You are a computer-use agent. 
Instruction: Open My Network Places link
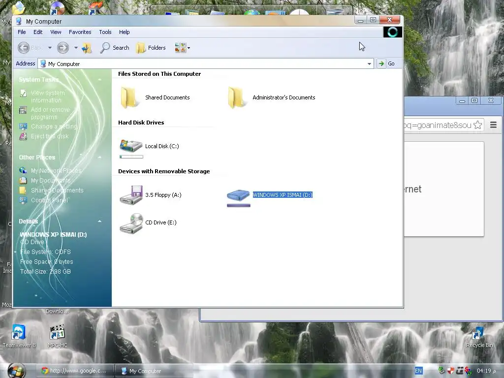pyautogui.click(x=56, y=171)
